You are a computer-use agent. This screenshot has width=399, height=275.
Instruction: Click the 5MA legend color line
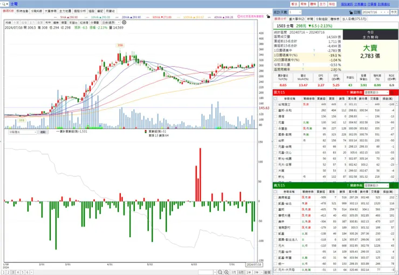(56, 17)
